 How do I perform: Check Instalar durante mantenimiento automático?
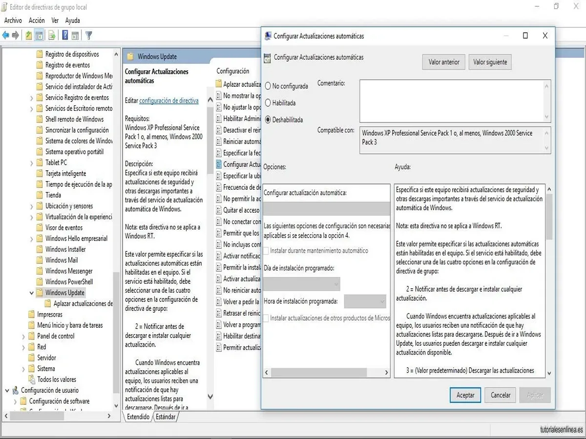(266, 251)
